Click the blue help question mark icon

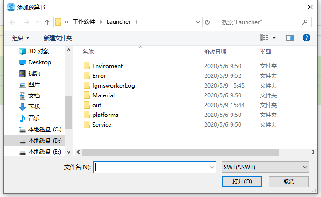tap(306, 38)
